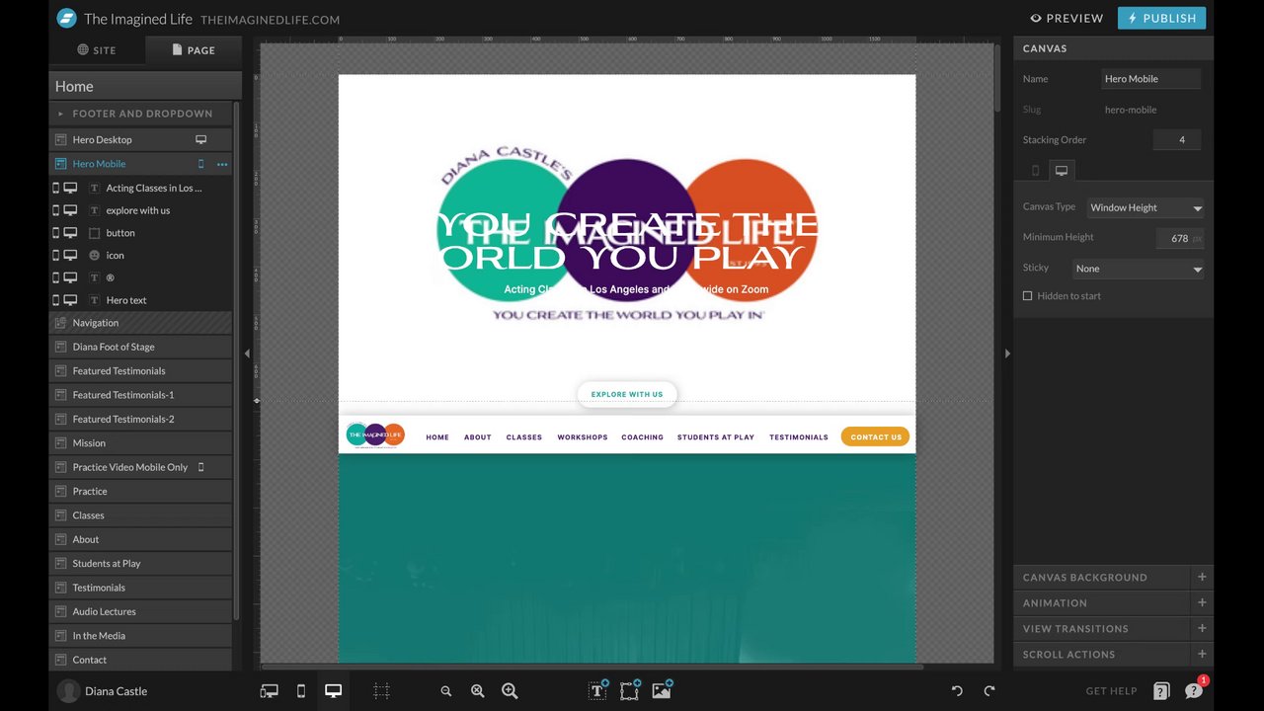
Task: Switch to the Site tab
Action: [x=97, y=50]
